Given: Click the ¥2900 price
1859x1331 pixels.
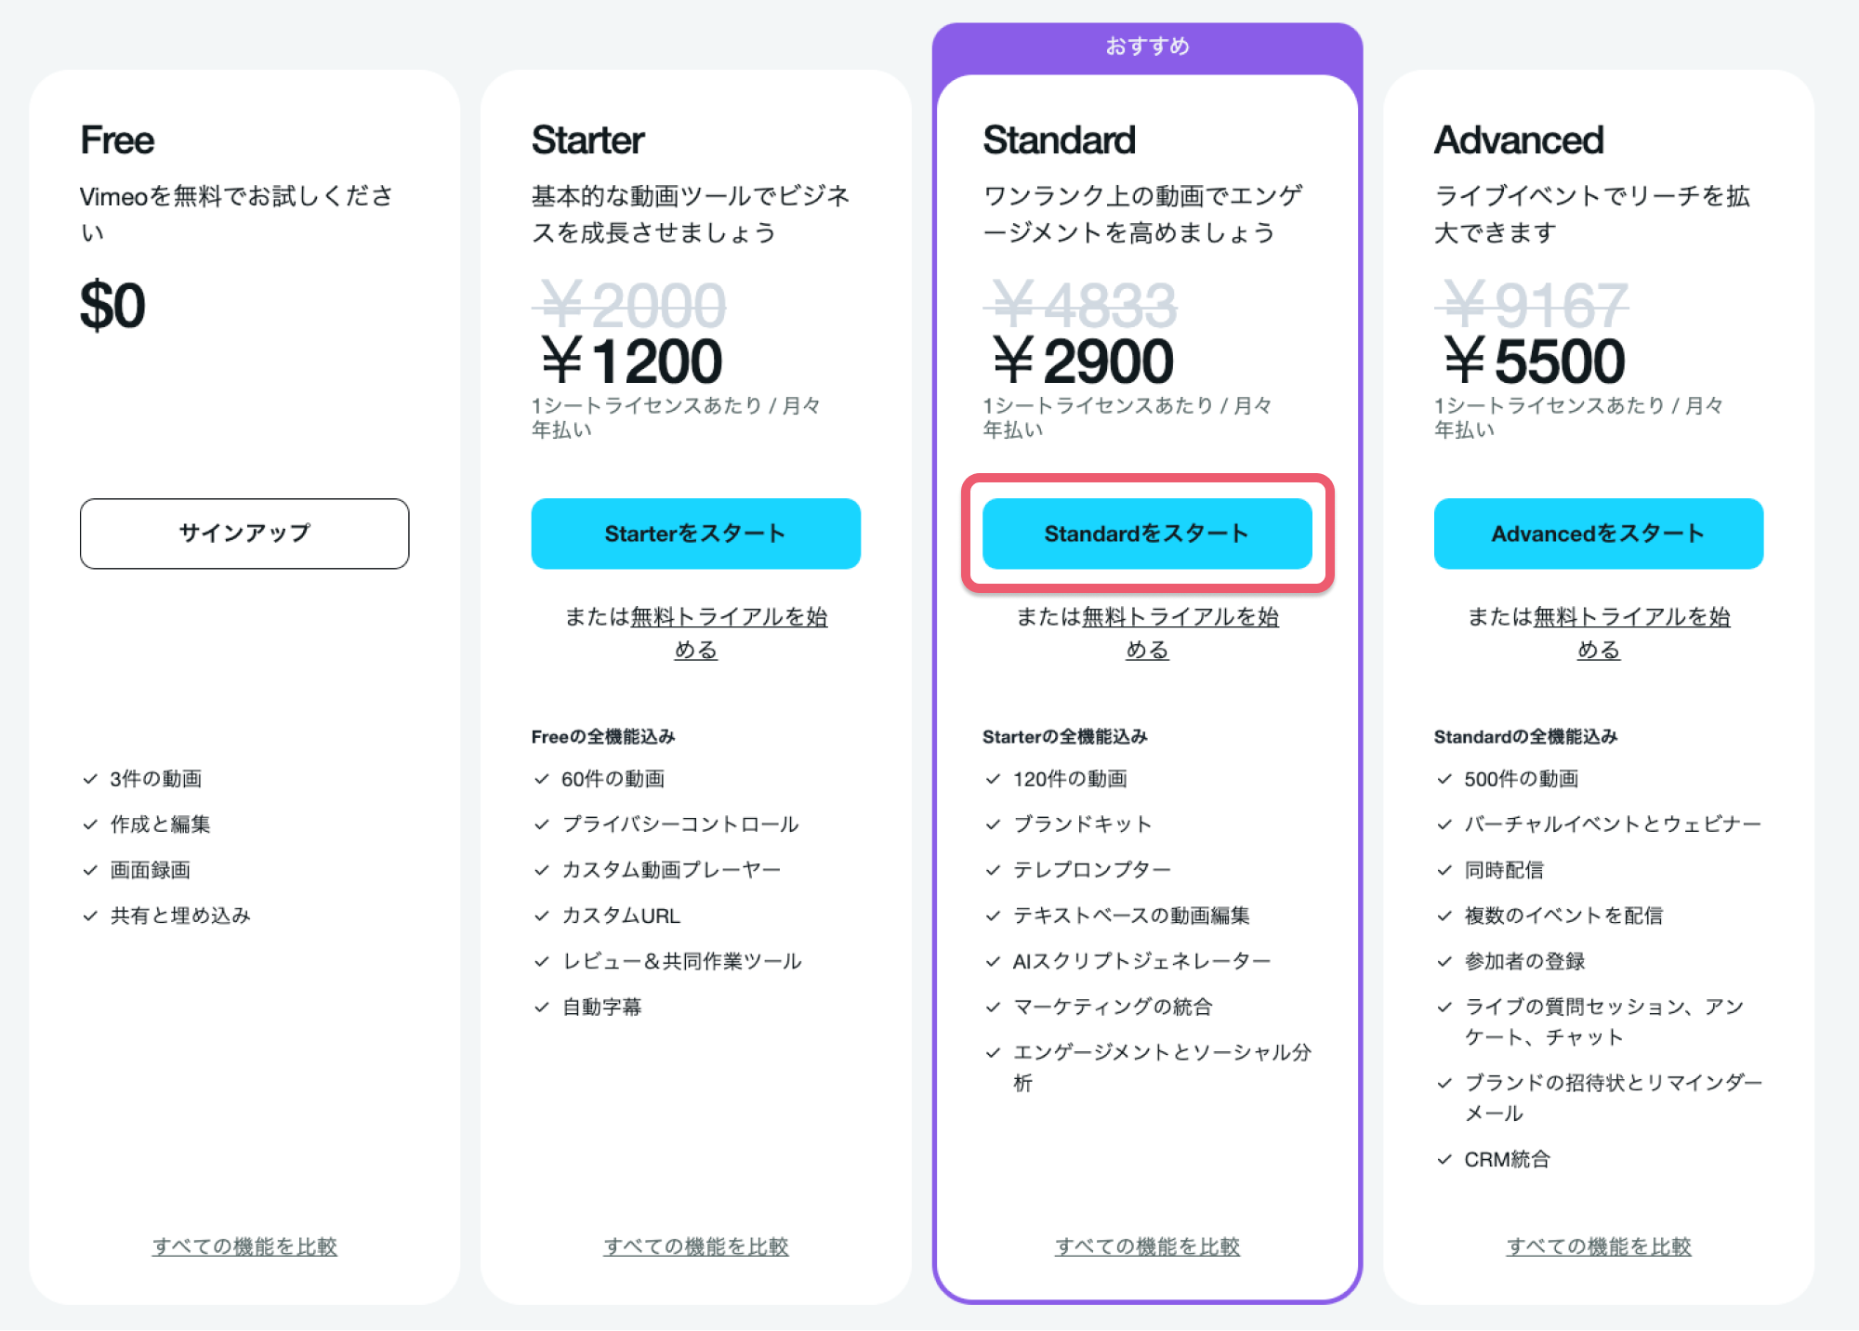Looking at the screenshot, I should point(1082,361).
